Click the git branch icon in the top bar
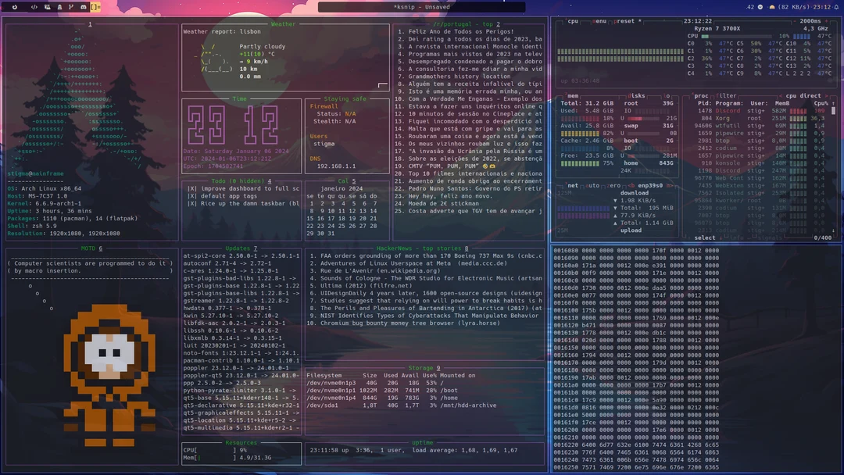This screenshot has width=844, height=475. (x=71, y=6)
